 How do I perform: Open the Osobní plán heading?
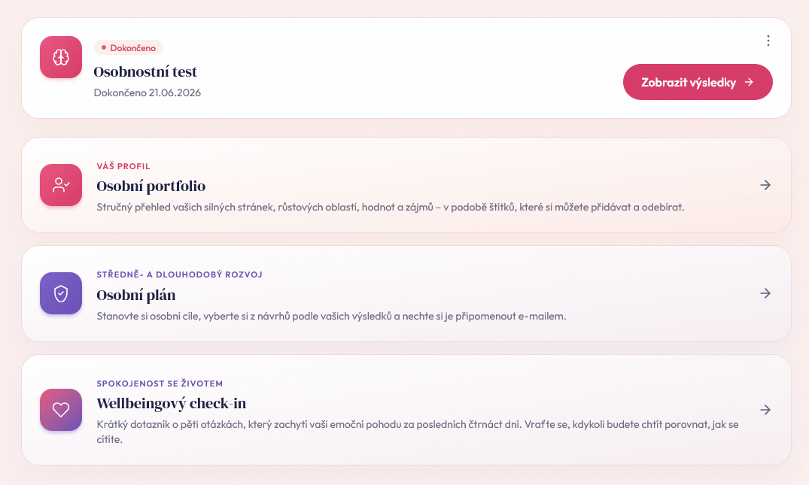[x=136, y=295]
